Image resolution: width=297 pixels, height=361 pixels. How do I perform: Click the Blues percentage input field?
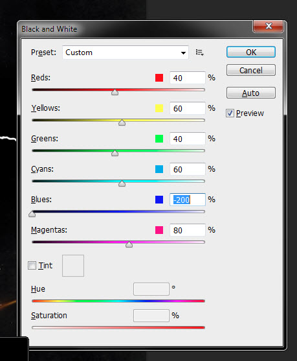coord(188,200)
